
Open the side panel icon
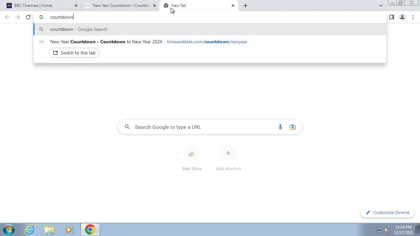[x=392, y=17]
